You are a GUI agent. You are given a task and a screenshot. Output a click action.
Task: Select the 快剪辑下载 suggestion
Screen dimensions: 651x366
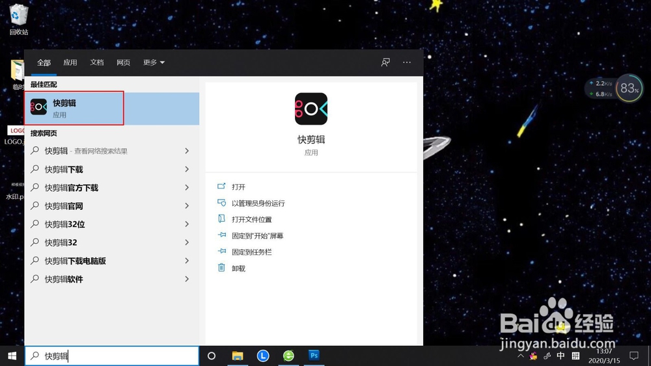pos(112,169)
